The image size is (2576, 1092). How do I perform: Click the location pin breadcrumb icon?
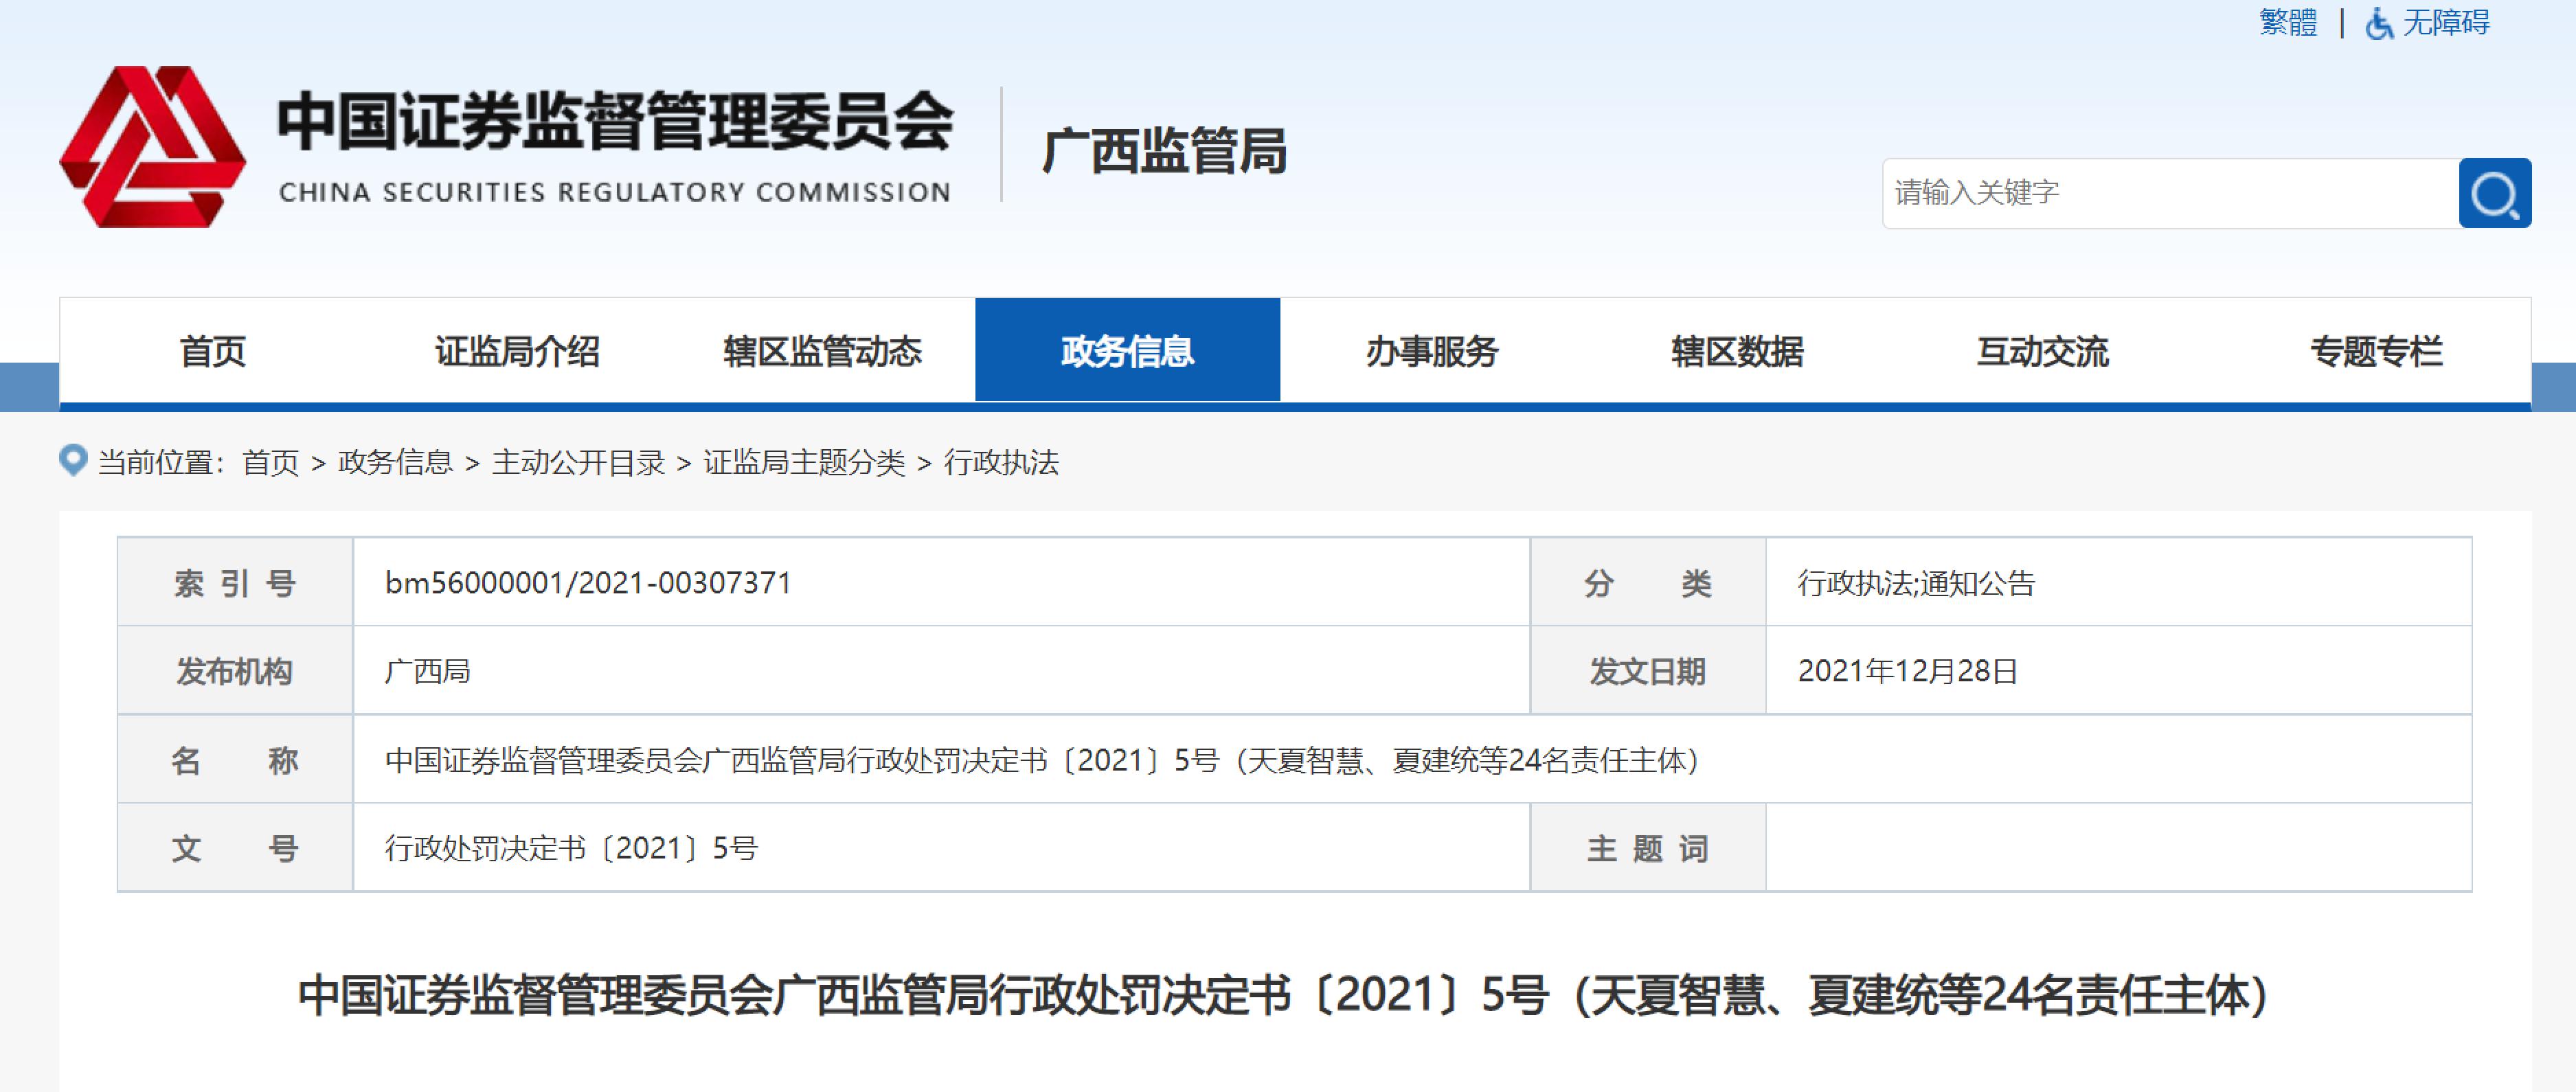73,460
